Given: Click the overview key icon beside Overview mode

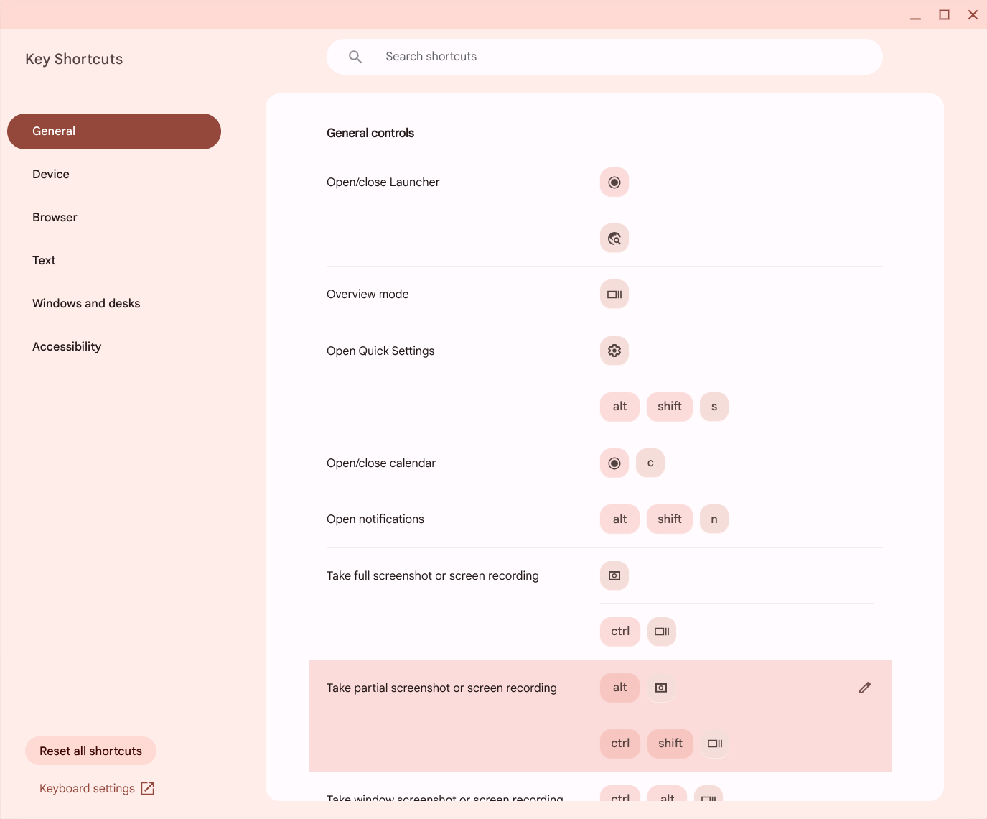Looking at the screenshot, I should 614,295.
